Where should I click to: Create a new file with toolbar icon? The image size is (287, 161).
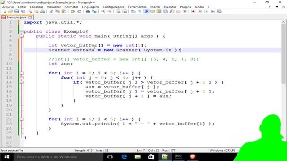tap(4, 12)
